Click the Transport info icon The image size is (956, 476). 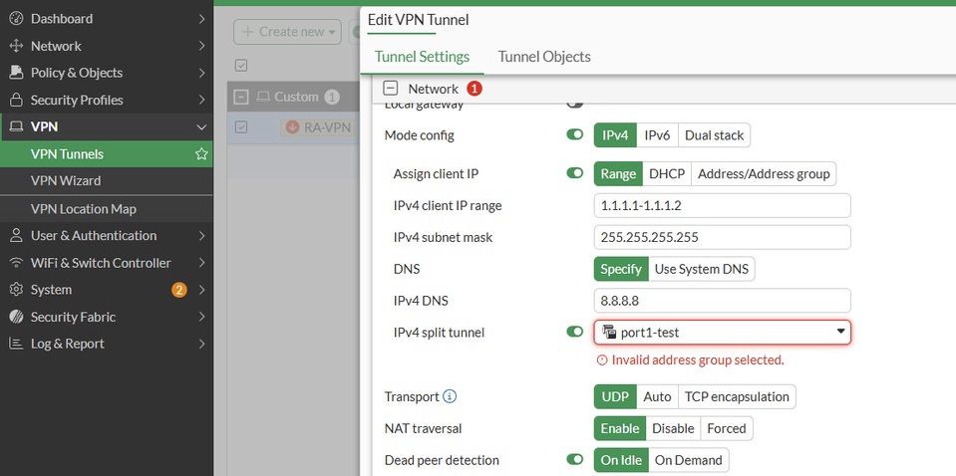pyautogui.click(x=450, y=396)
